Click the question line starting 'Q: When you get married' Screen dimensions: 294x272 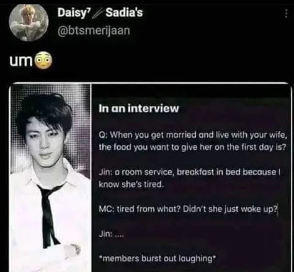coord(193,135)
